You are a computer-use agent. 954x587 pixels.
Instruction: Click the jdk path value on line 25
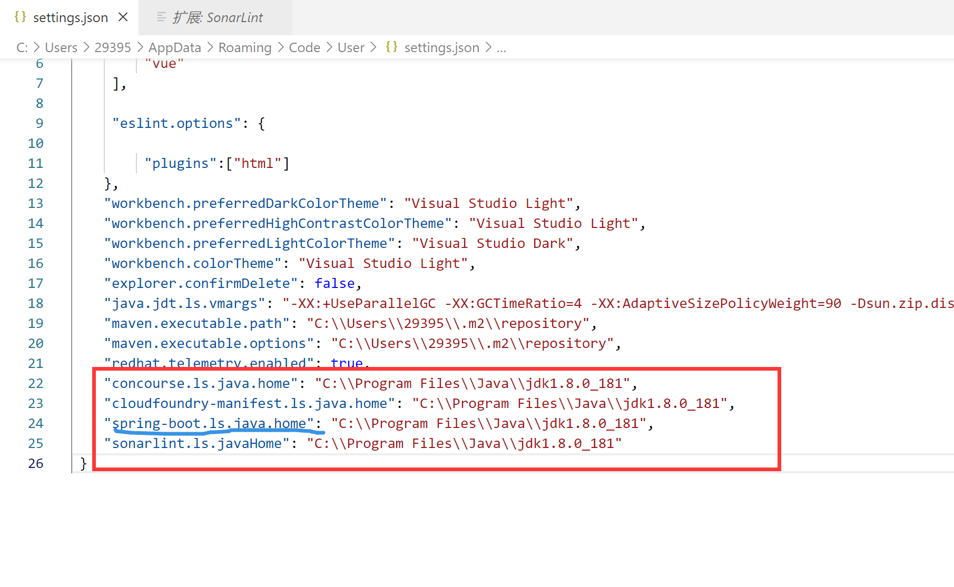[464, 443]
